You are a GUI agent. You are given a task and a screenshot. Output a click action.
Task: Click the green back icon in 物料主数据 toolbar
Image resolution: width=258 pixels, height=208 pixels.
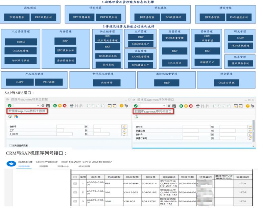coord(54,106)
